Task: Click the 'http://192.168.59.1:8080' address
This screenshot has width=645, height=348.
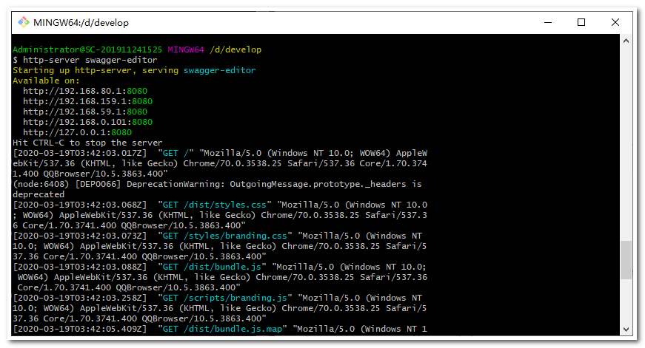Action: coord(85,112)
